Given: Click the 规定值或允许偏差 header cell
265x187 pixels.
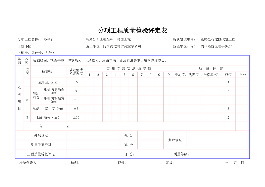Looking at the screenshot, I should pyautogui.click(x=75, y=72).
